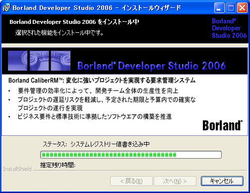The height and width of the screenshot is (193, 250).
Task: Click the window title bar text インストールウィザード
Action: coord(151,8)
